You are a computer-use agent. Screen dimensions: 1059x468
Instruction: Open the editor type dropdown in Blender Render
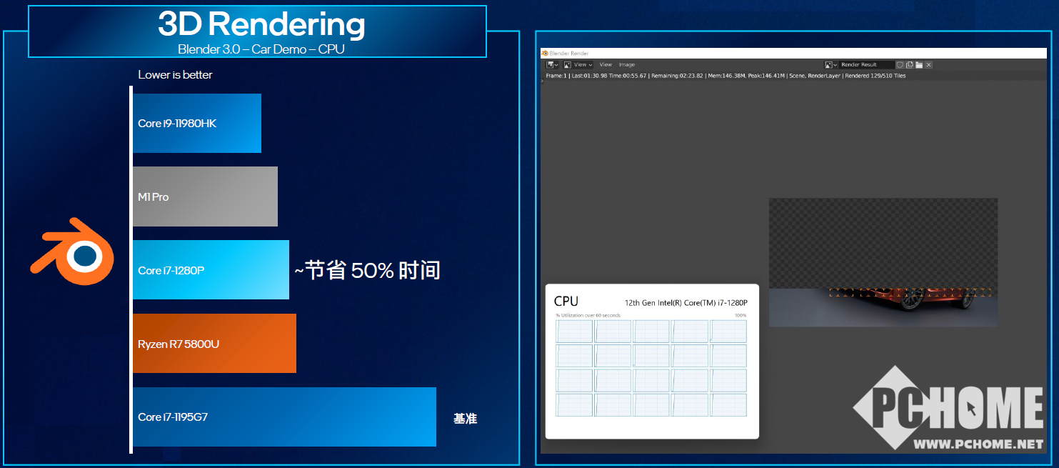[x=552, y=64]
